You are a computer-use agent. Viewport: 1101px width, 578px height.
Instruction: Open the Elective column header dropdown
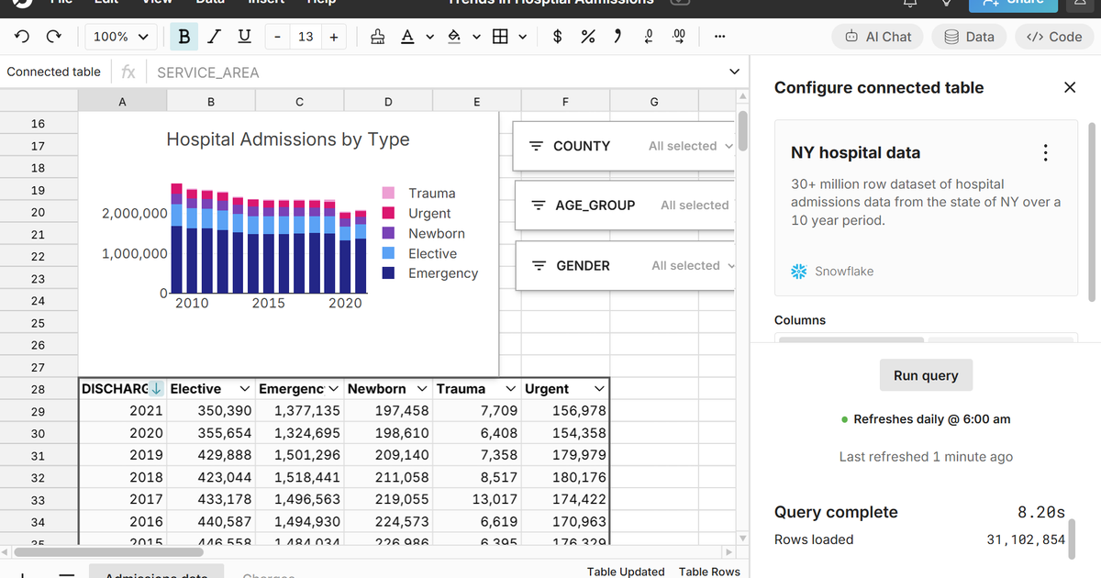pos(245,389)
